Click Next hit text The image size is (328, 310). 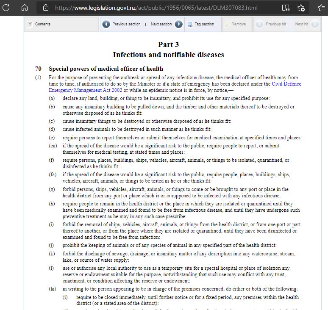point(302,24)
